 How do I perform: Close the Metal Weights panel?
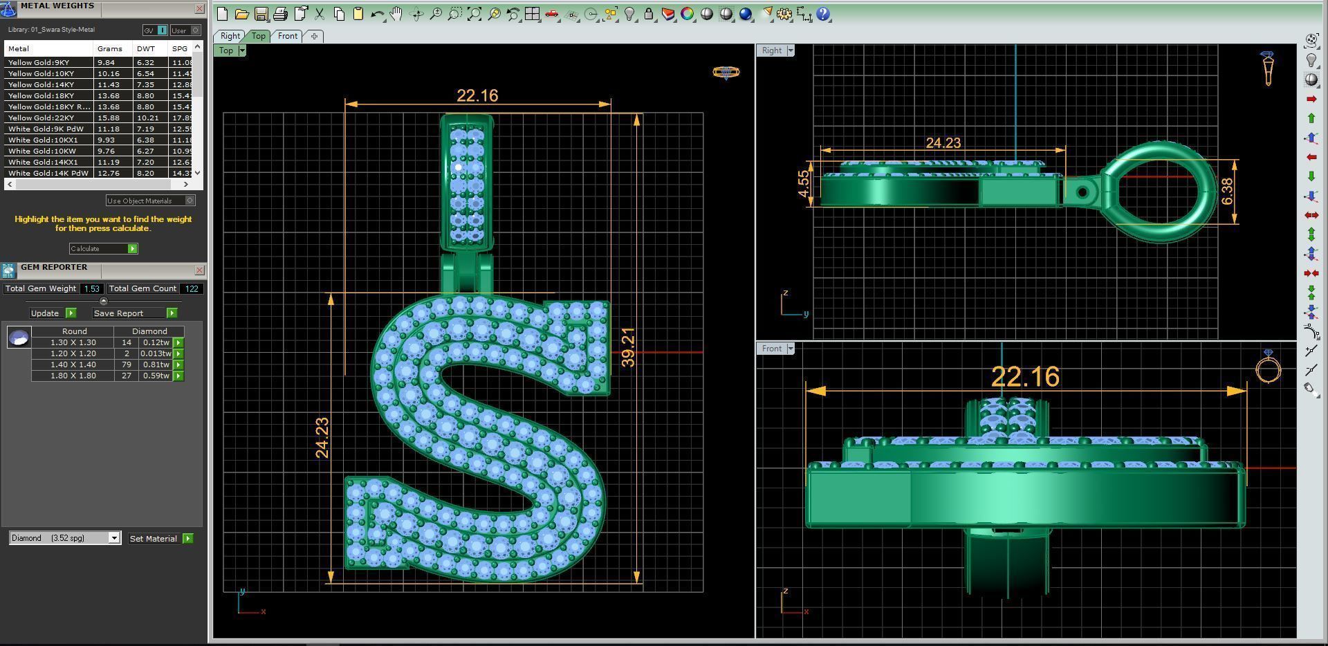click(199, 8)
